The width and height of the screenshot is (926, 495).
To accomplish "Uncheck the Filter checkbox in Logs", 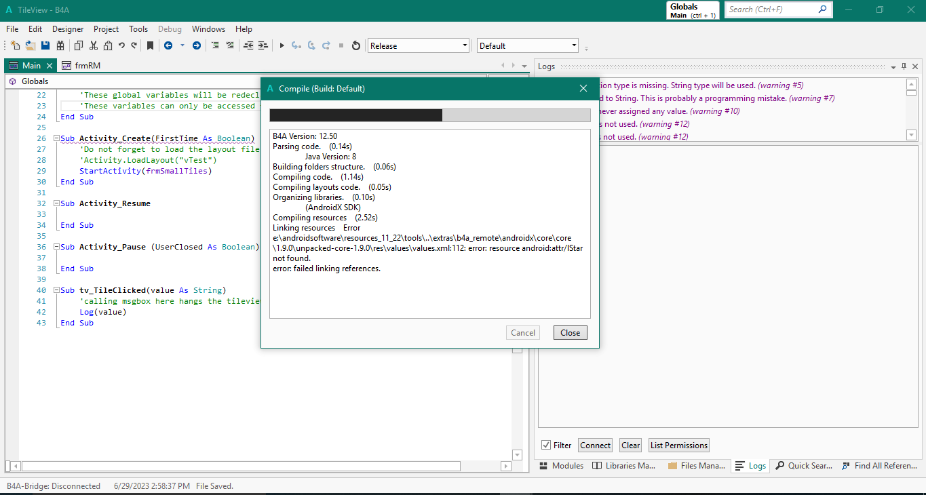I will (546, 446).
